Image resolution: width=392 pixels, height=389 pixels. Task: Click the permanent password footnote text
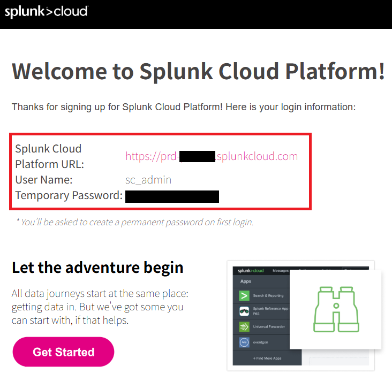coord(134,222)
